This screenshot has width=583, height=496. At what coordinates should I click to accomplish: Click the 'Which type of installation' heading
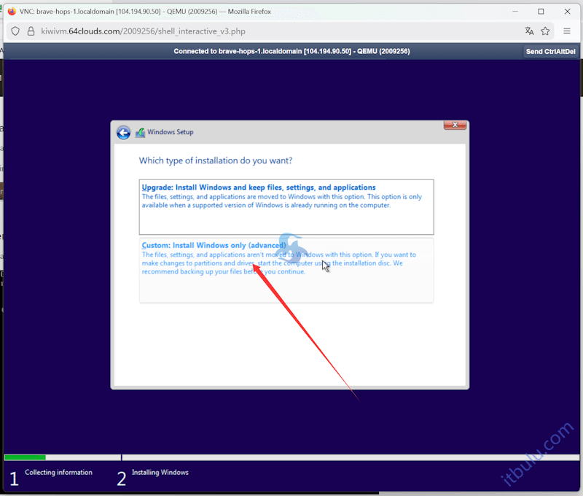216,160
